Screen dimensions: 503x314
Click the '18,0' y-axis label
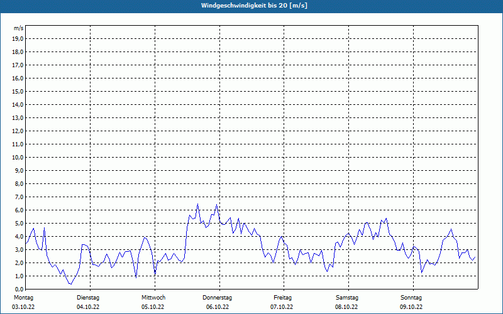[x=18, y=52]
